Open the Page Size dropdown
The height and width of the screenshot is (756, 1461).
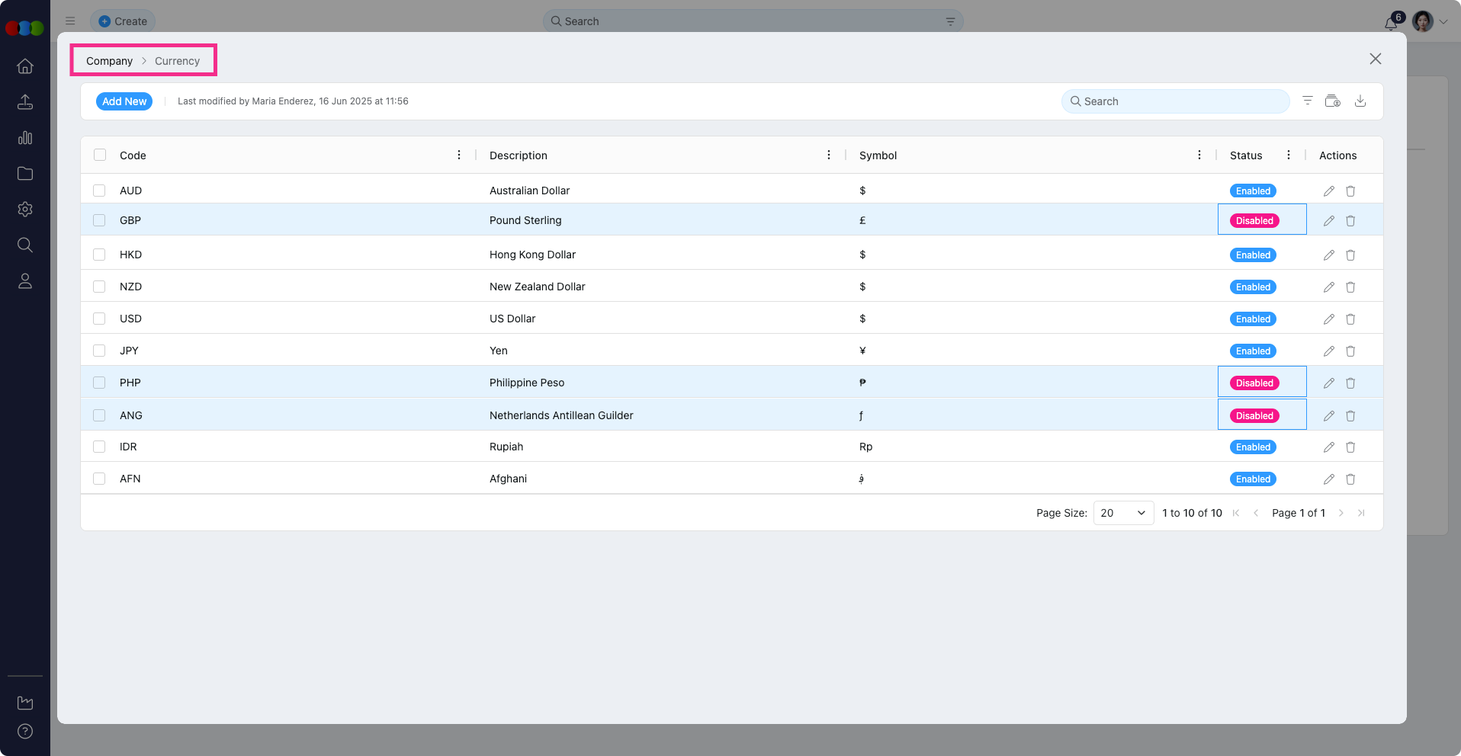[1123, 513]
